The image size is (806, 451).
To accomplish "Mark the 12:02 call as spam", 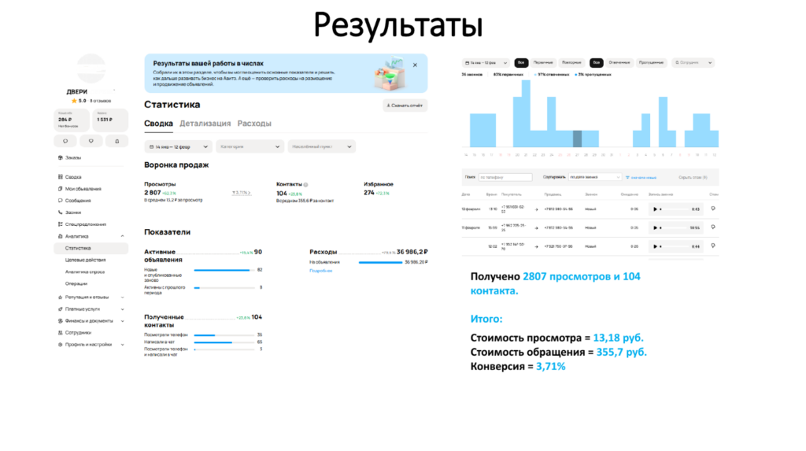I will (x=713, y=246).
